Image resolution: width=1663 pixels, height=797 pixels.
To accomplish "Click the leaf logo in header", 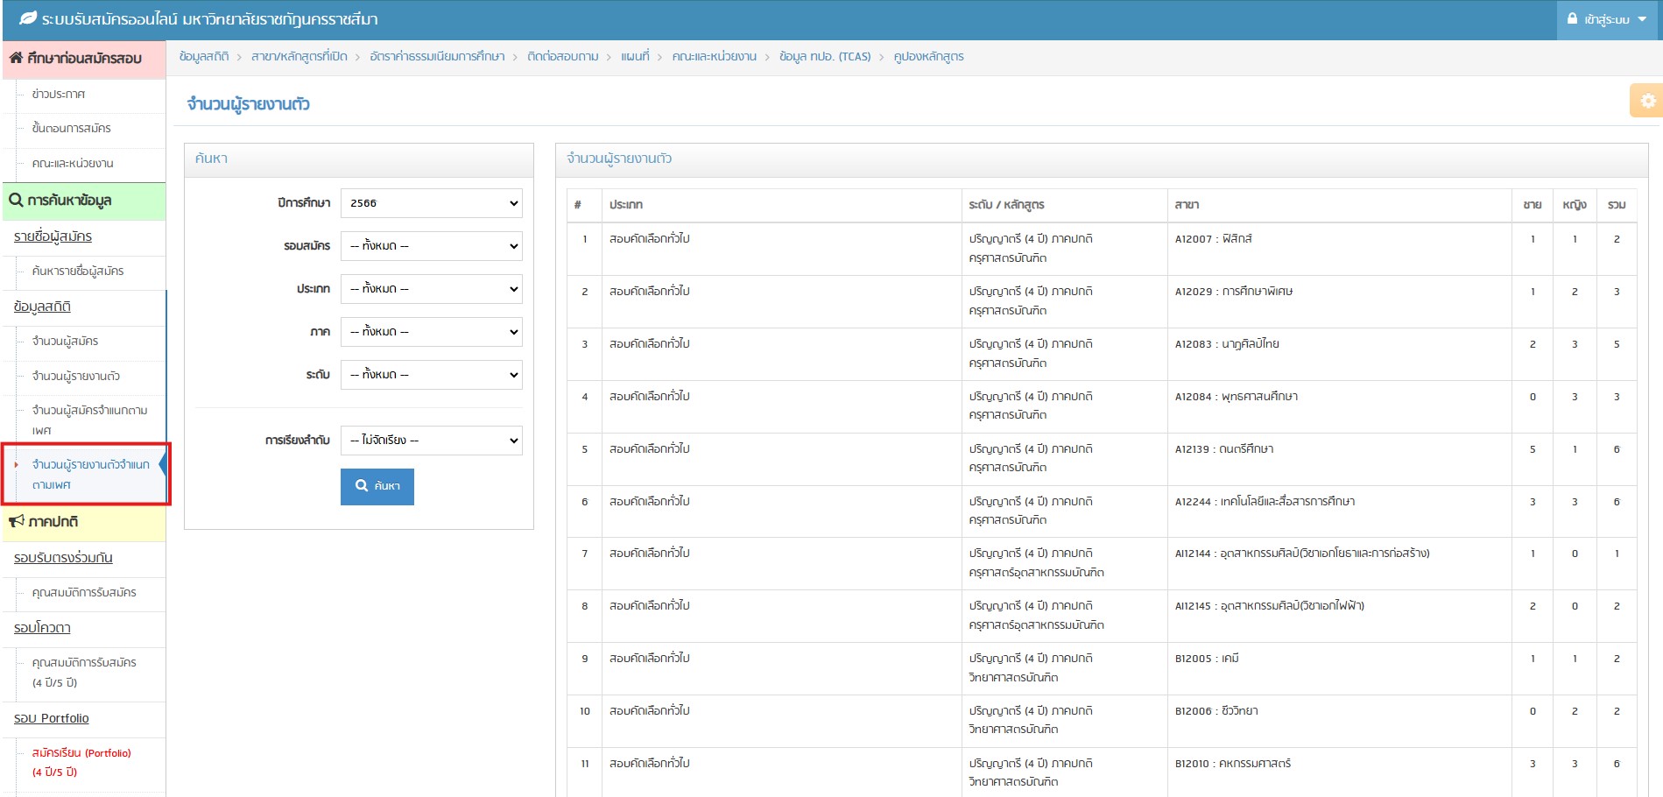I will (28, 18).
